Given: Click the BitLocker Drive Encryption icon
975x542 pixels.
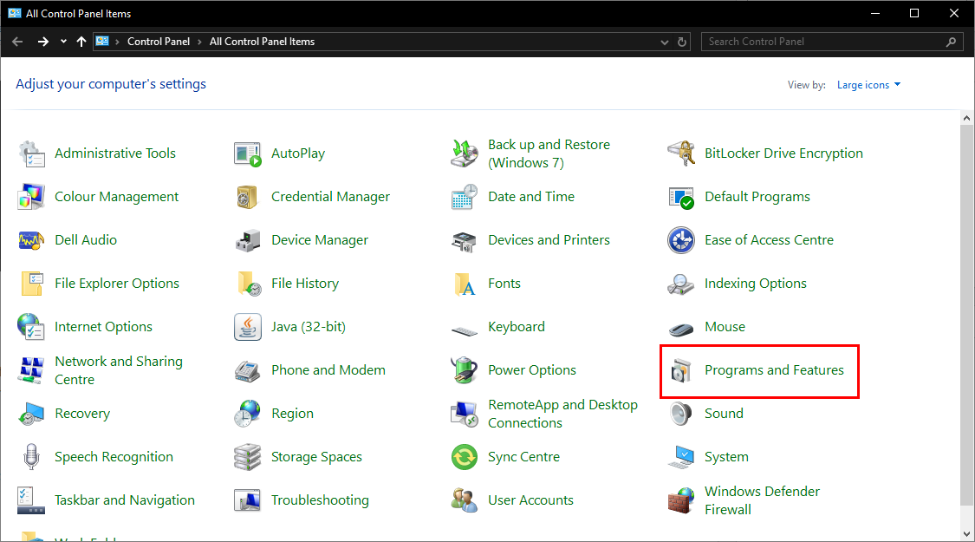Looking at the screenshot, I should click(x=681, y=153).
